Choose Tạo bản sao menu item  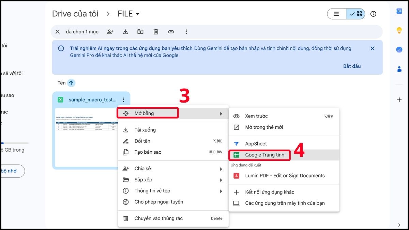coord(173,152)
